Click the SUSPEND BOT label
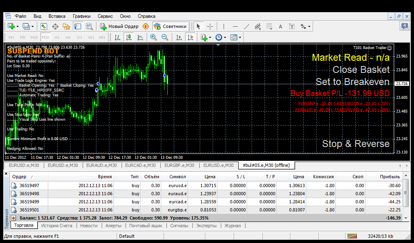This screenshot has width=414, height=243. click(x=33, y=51)
